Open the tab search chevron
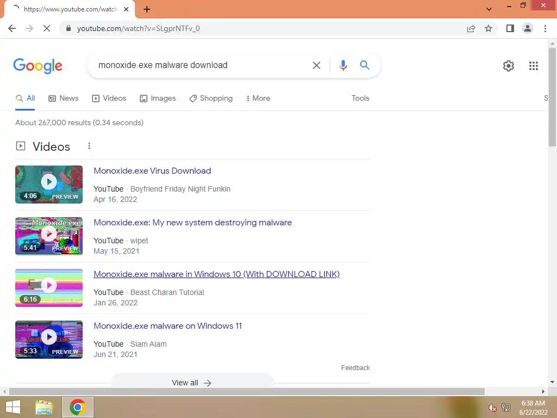 coord(489,9)
